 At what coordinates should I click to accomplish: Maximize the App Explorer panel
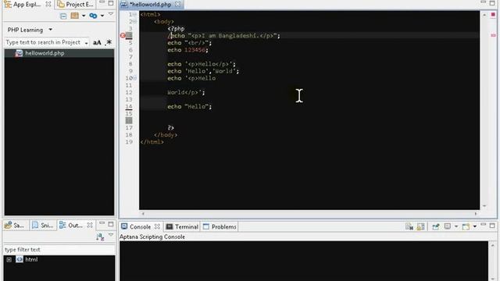[111, 3]
